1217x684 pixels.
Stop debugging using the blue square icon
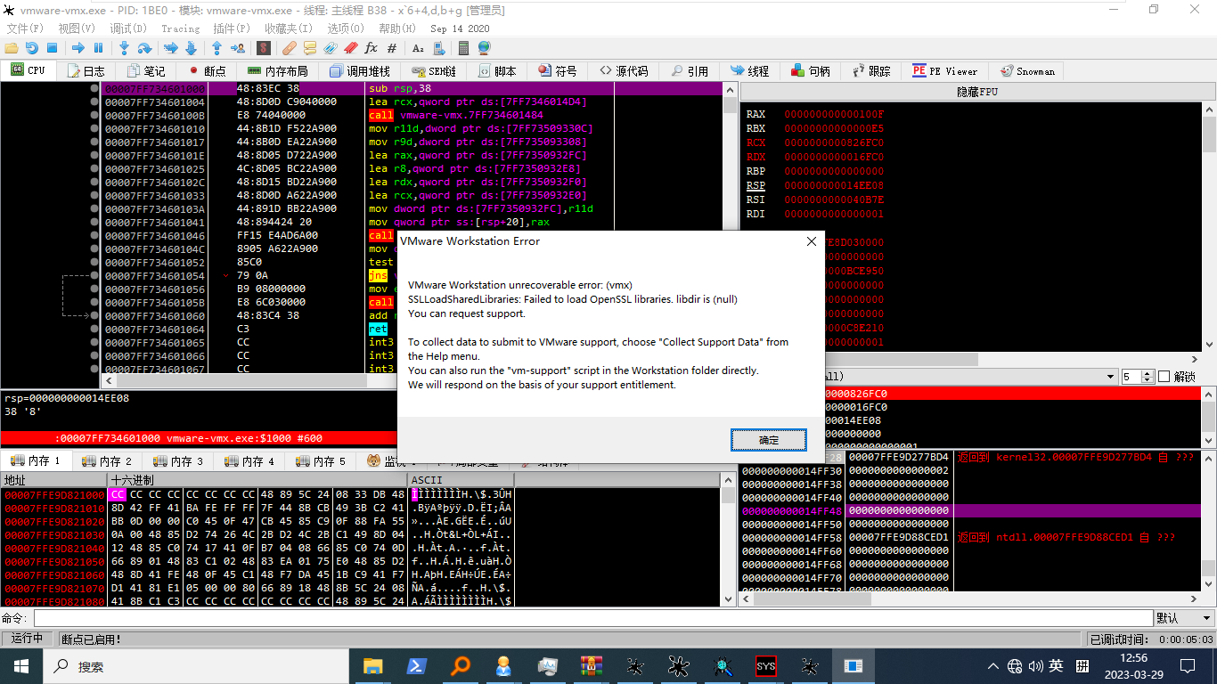[x=52, y=48]
